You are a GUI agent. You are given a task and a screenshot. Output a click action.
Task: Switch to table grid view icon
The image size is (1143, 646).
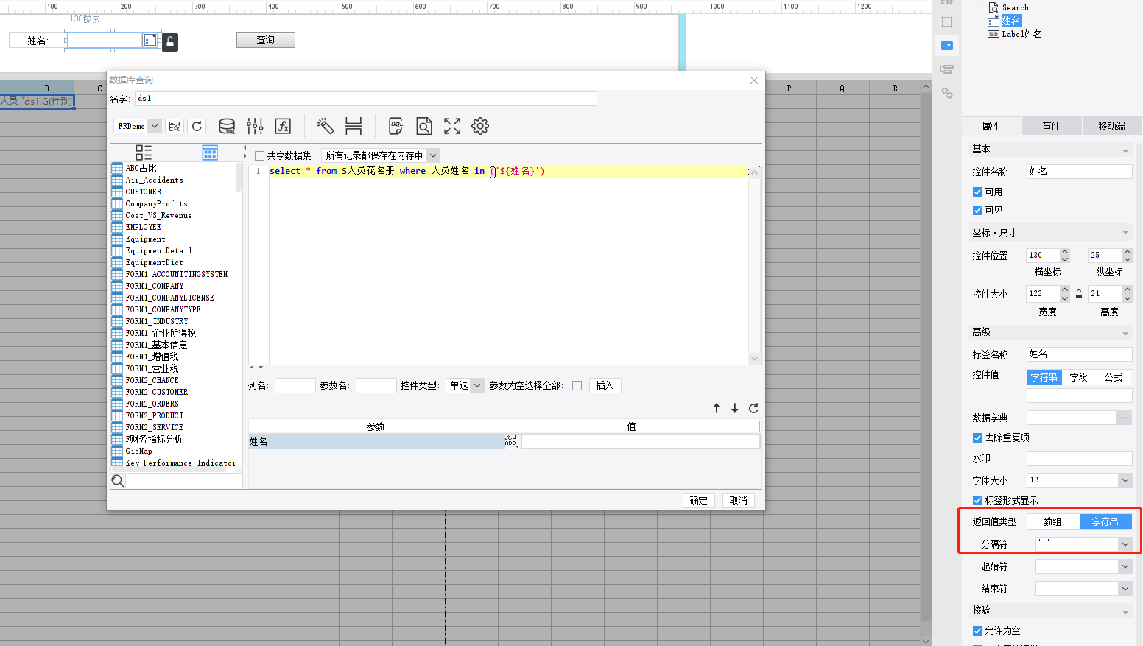point(210,152)
